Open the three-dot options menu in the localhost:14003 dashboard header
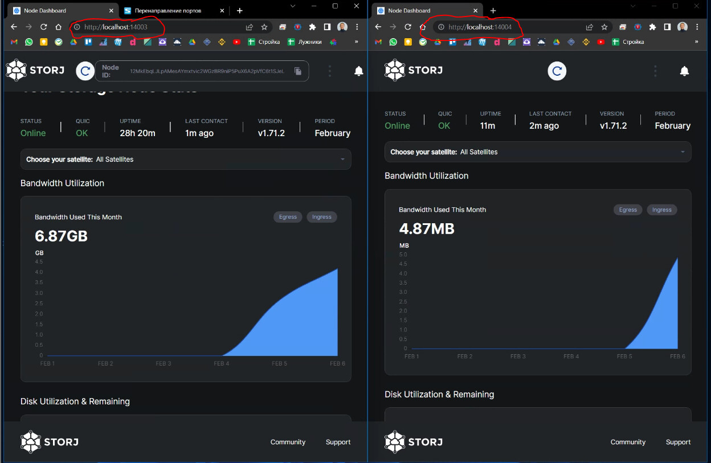The height and width of the screenshot is (463, 711). click(x=329, y=71)
